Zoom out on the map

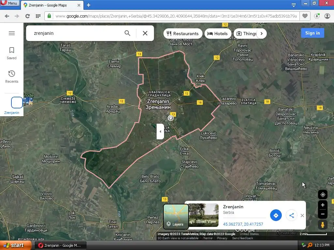(x=323, y=214)
